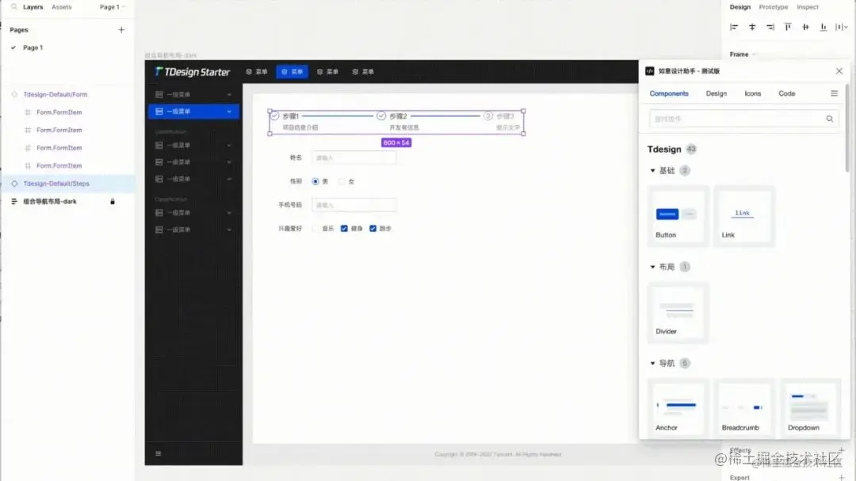The image size is (856, 481).
Task: Select the Page 1 row under Pages
Action: pyautogui.click(x=67, y=48)
